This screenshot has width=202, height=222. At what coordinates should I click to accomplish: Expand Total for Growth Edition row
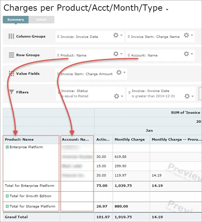tap(7, 196)
